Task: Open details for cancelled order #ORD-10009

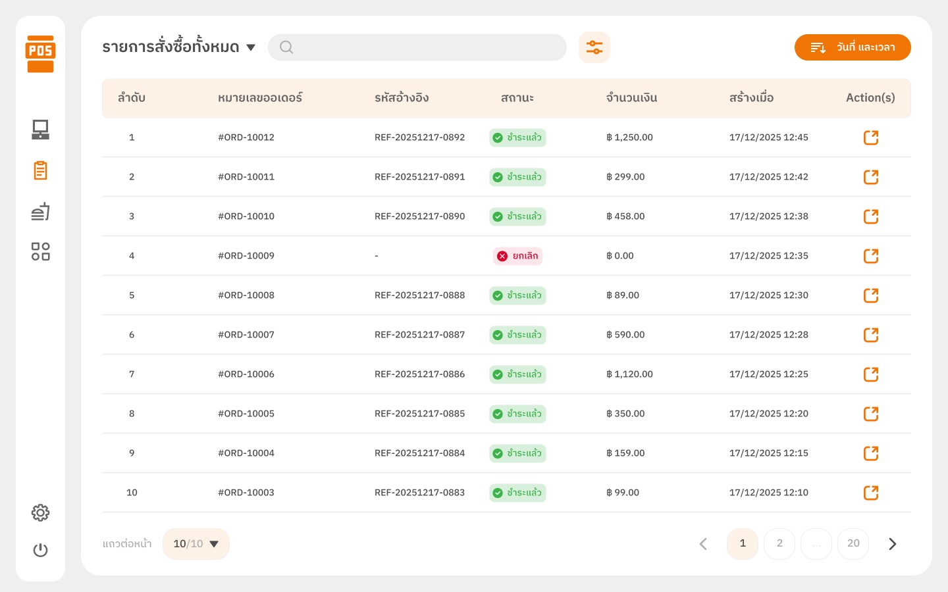Action: coord(870,256)
